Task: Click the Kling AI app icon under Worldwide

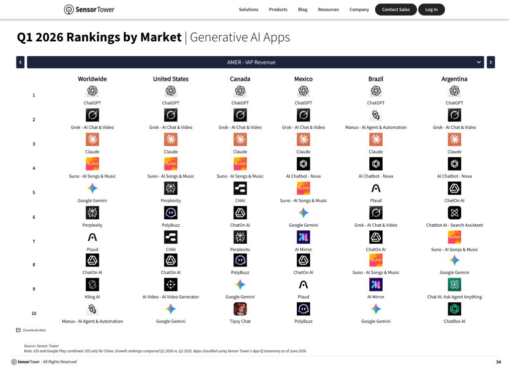Action: 92,284
